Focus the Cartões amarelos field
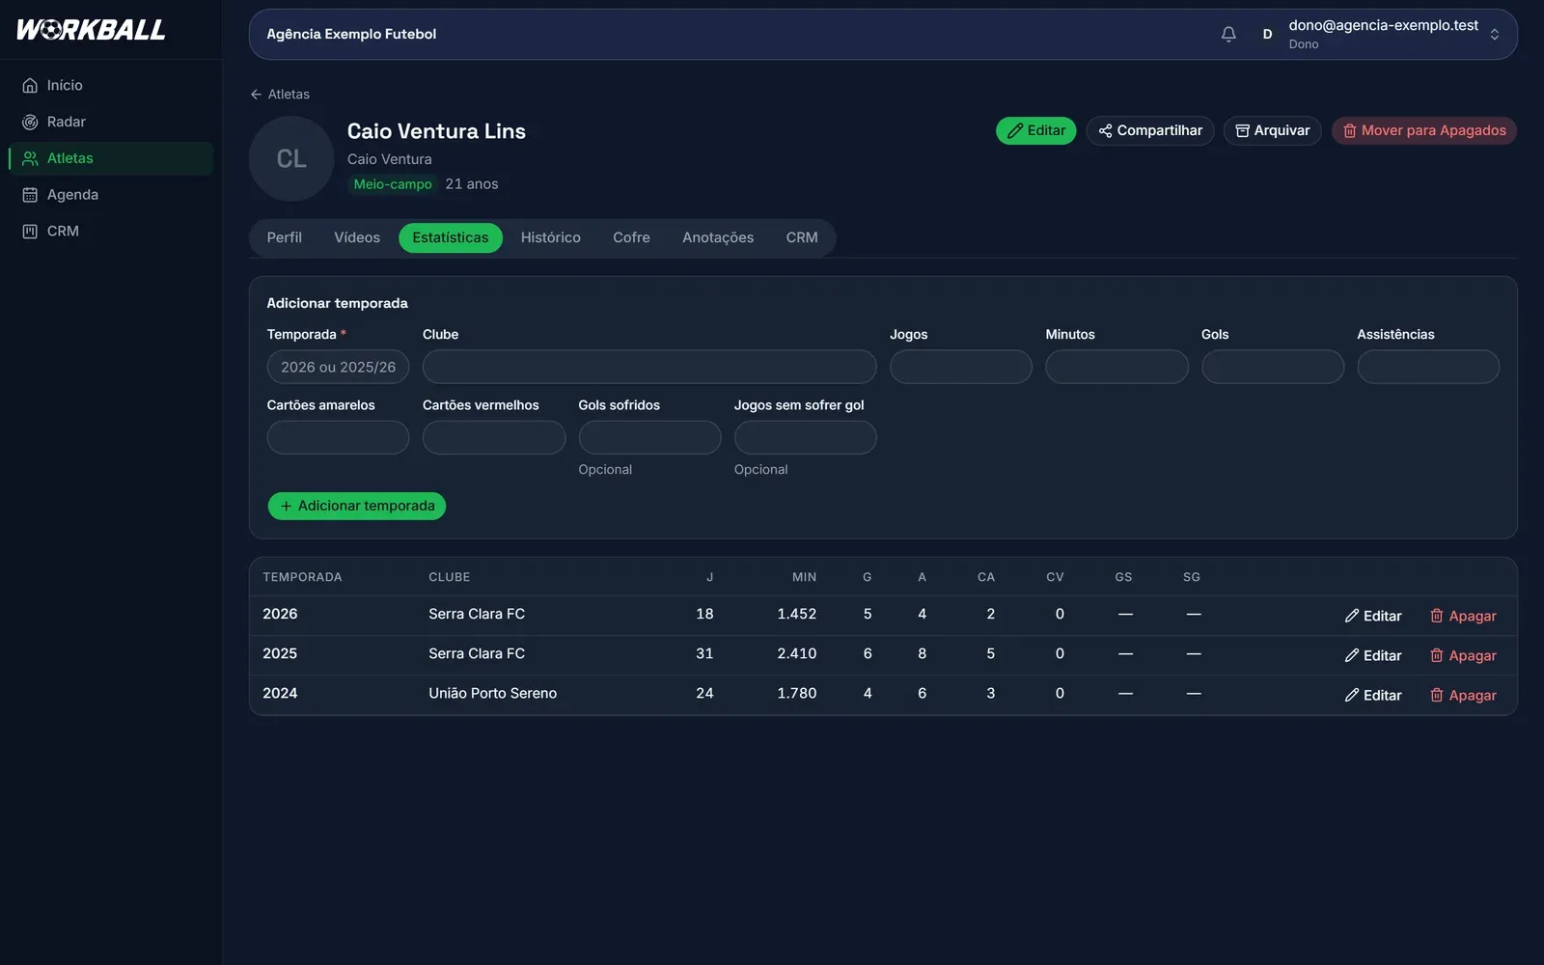 pos(338,437)
